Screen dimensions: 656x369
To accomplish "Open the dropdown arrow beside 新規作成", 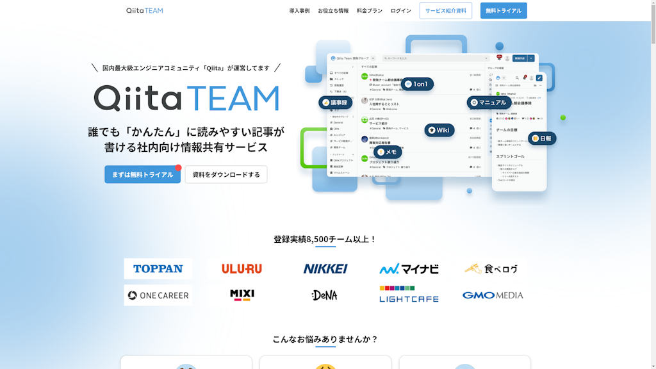I will point(531,58).
